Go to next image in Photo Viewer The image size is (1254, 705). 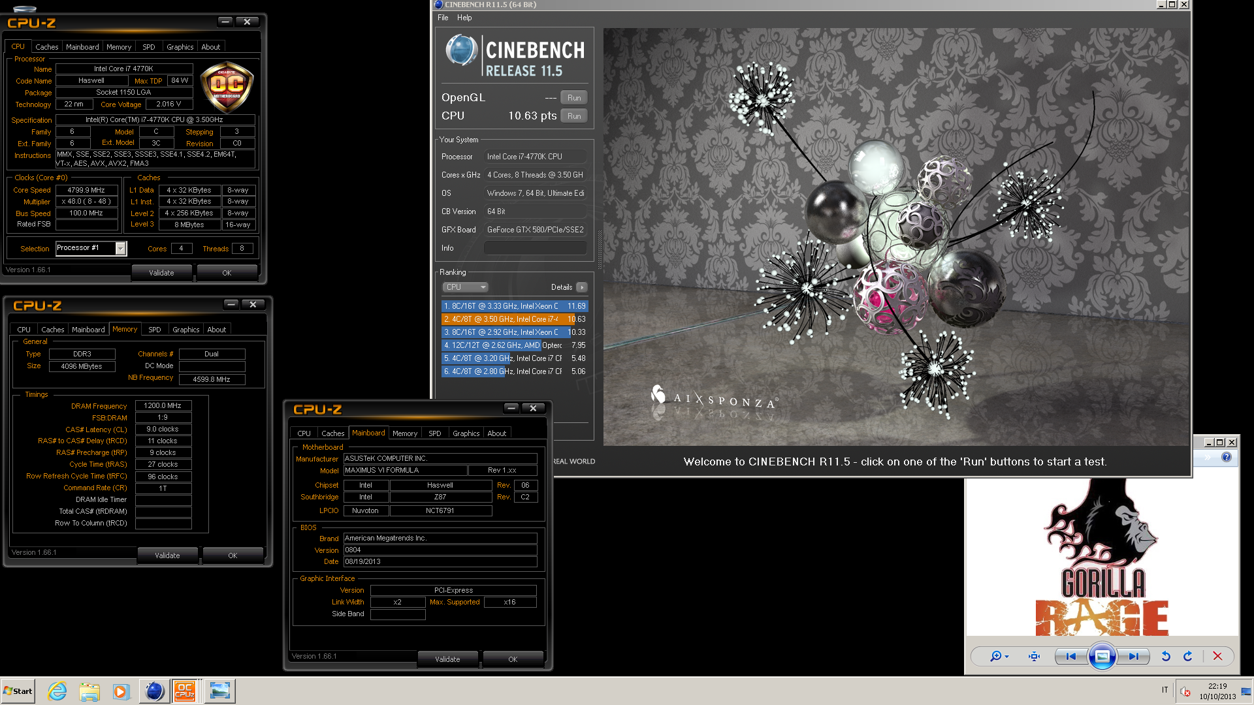point(1133,656)
